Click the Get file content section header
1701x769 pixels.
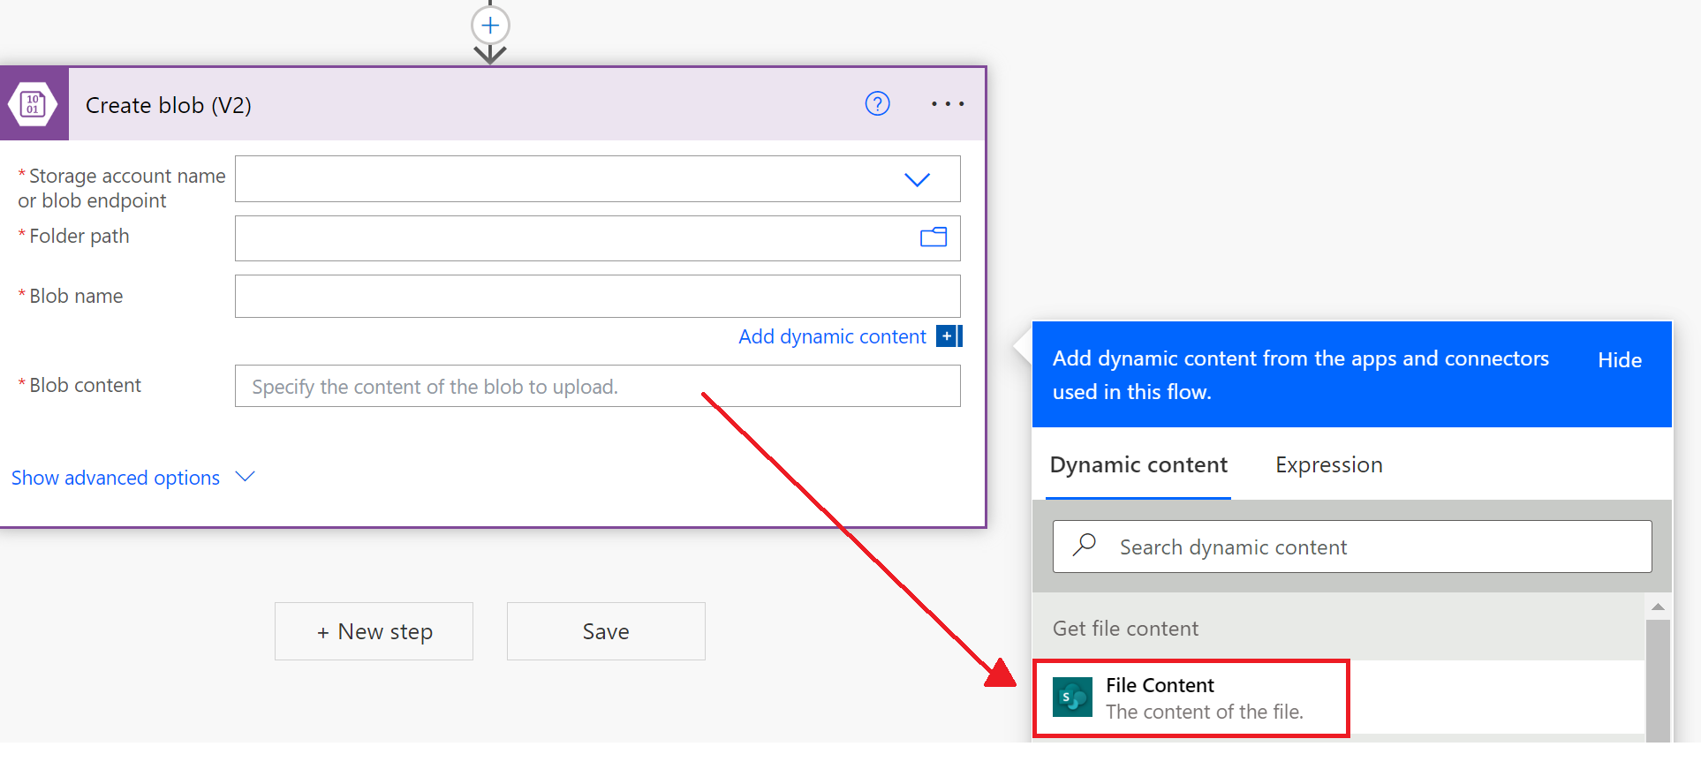1338,628
